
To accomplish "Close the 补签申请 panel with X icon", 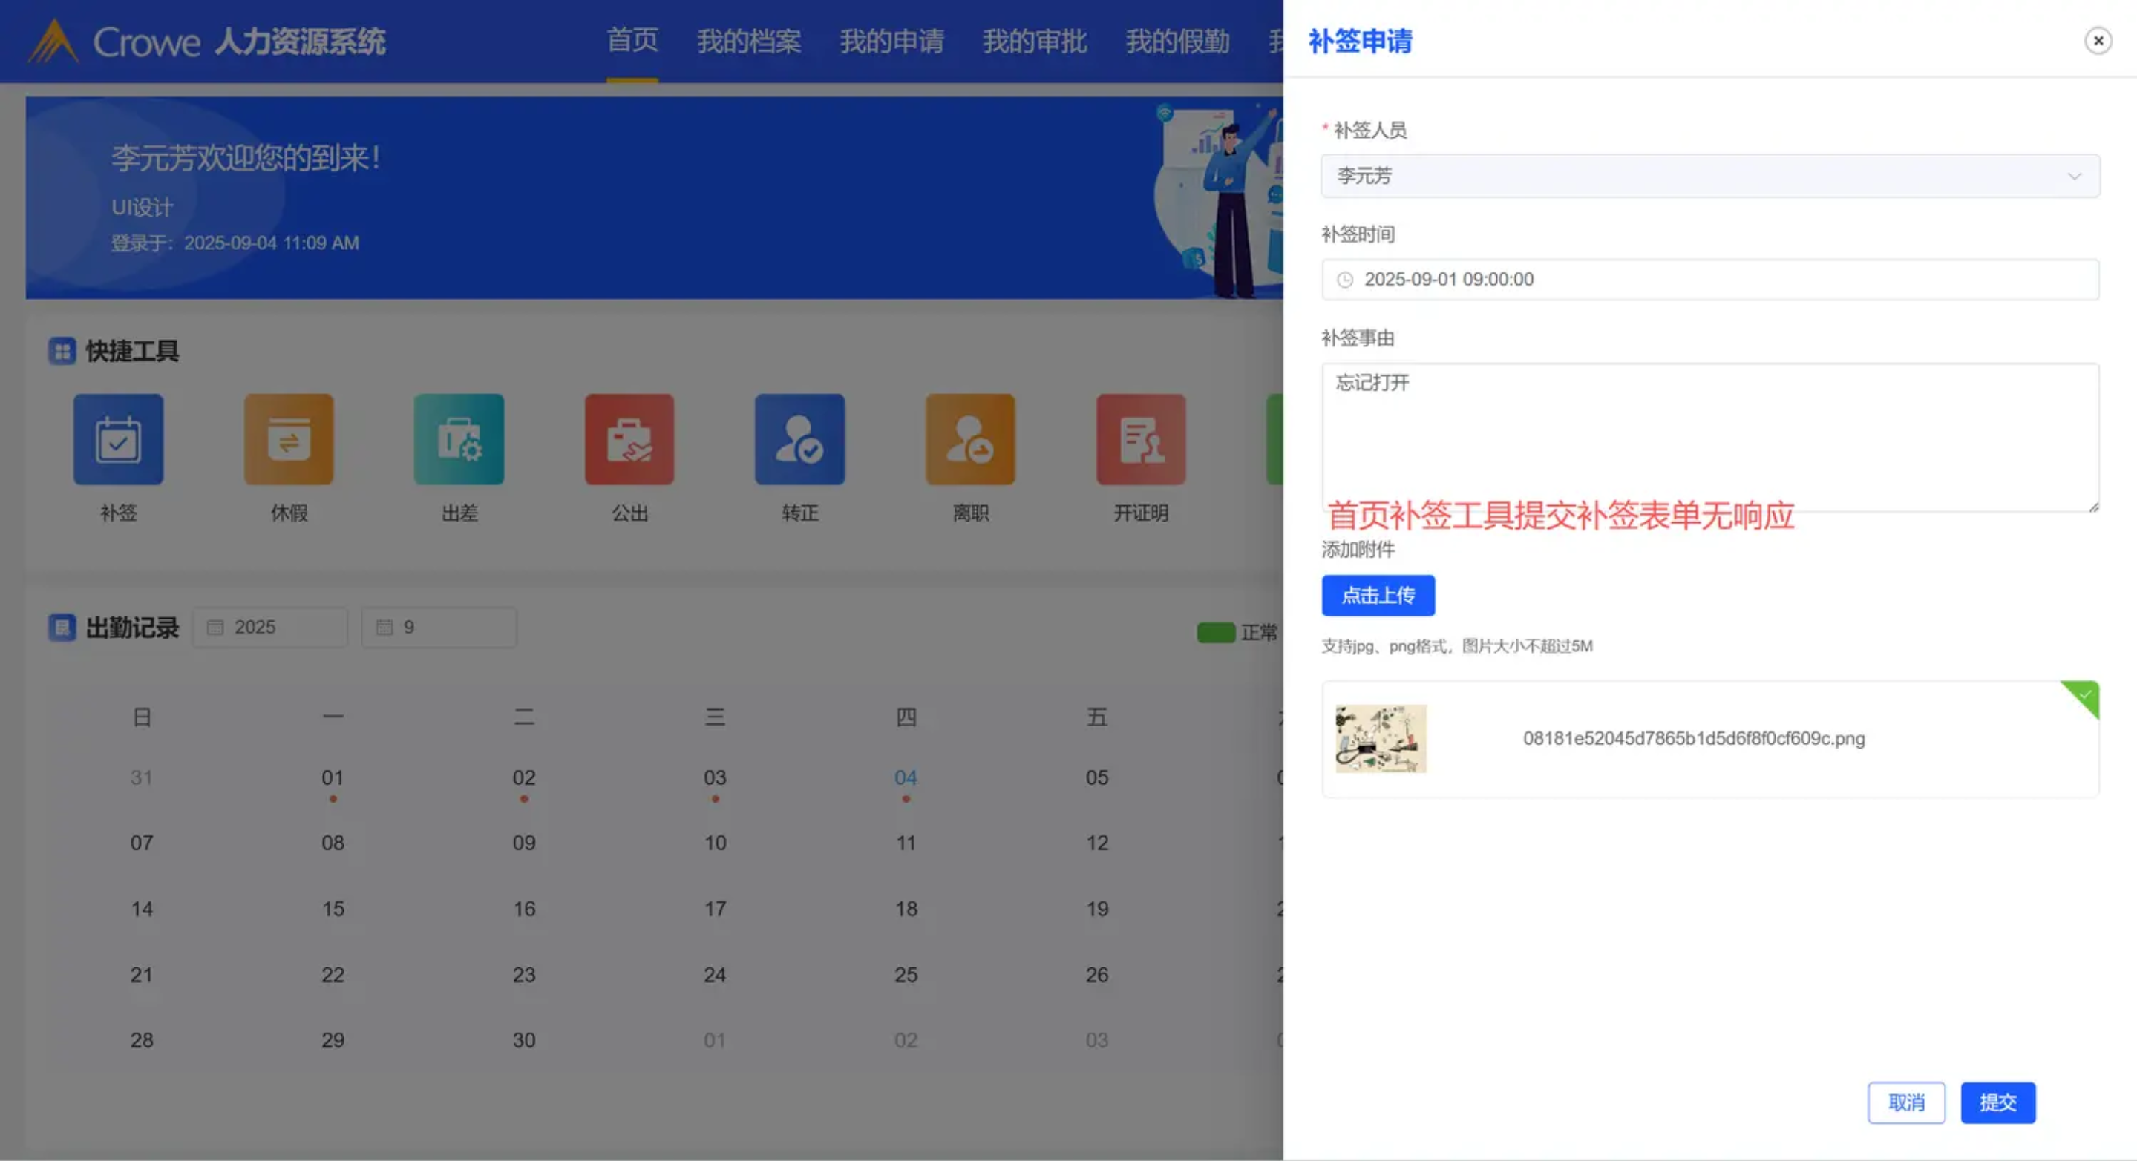I will [x=2097, y=41].
